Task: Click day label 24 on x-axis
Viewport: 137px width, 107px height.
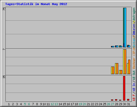Action: (x=100, y=104)
